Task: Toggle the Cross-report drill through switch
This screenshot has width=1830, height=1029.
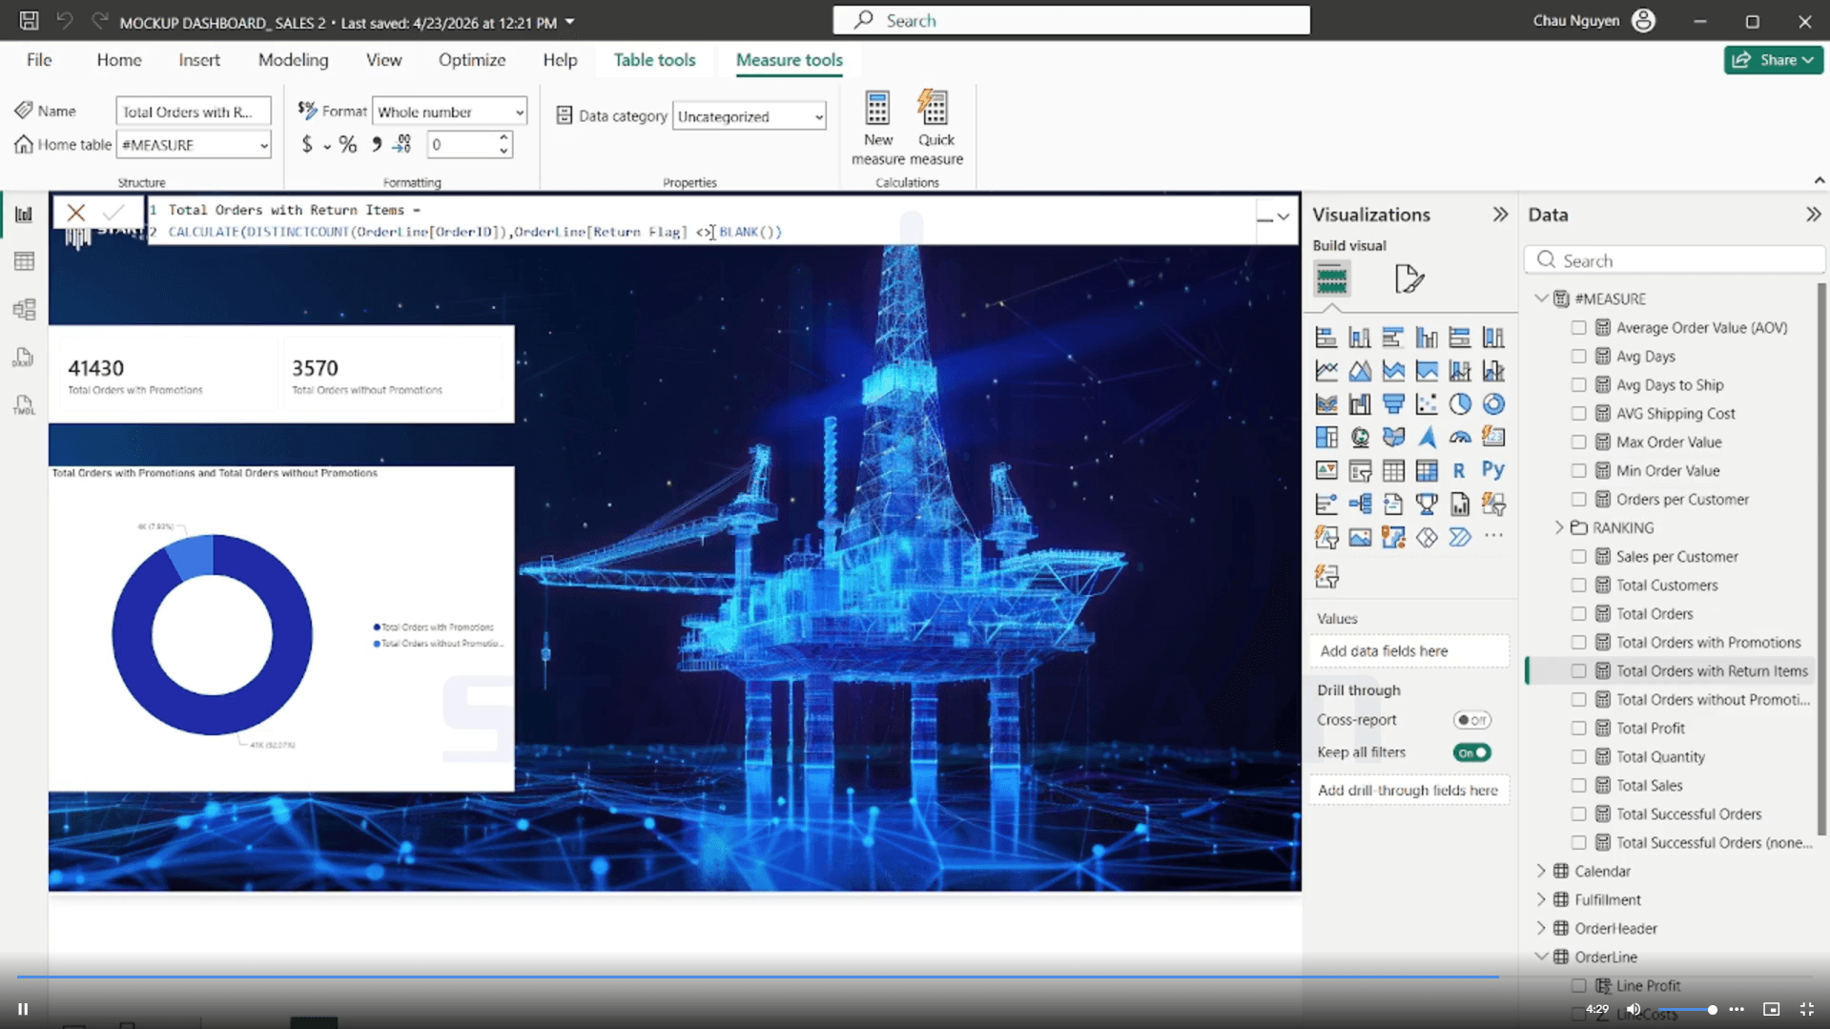Action: click(1471, 720)
